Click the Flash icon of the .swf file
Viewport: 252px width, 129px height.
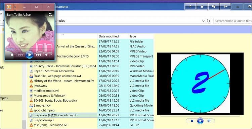coord(31,76)
